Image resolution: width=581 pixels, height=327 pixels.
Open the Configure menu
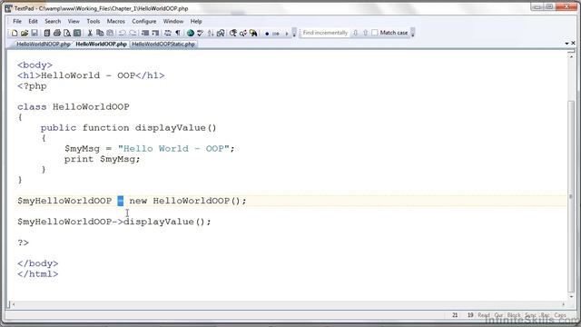point(143,21)
